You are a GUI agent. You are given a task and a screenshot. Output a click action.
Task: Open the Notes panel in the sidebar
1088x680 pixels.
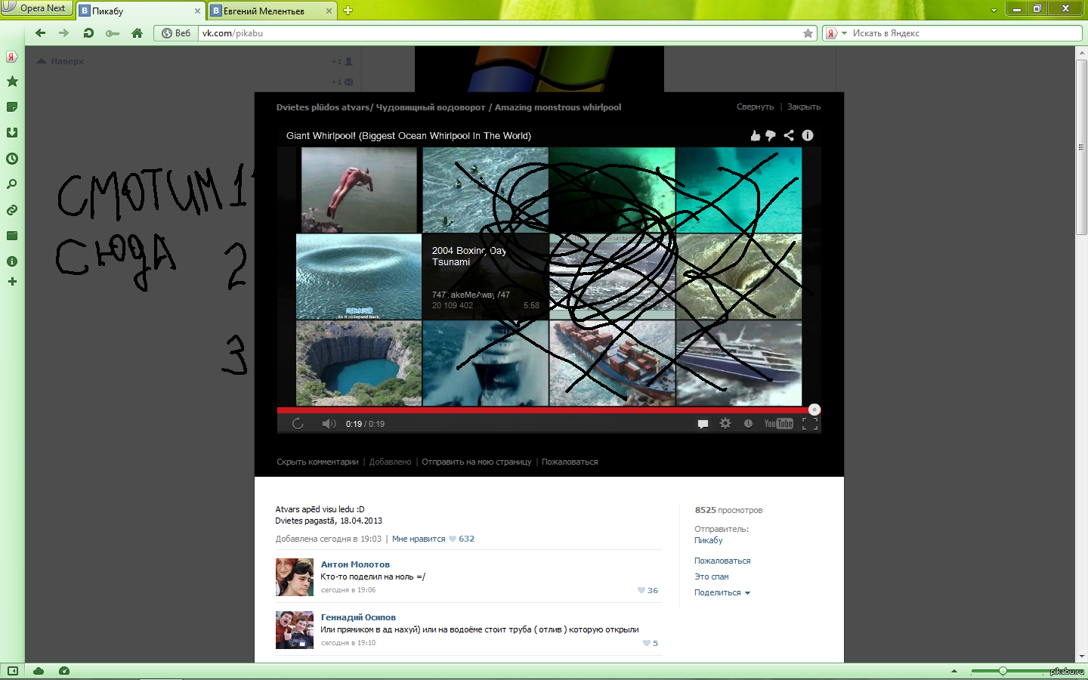[12, 107]
